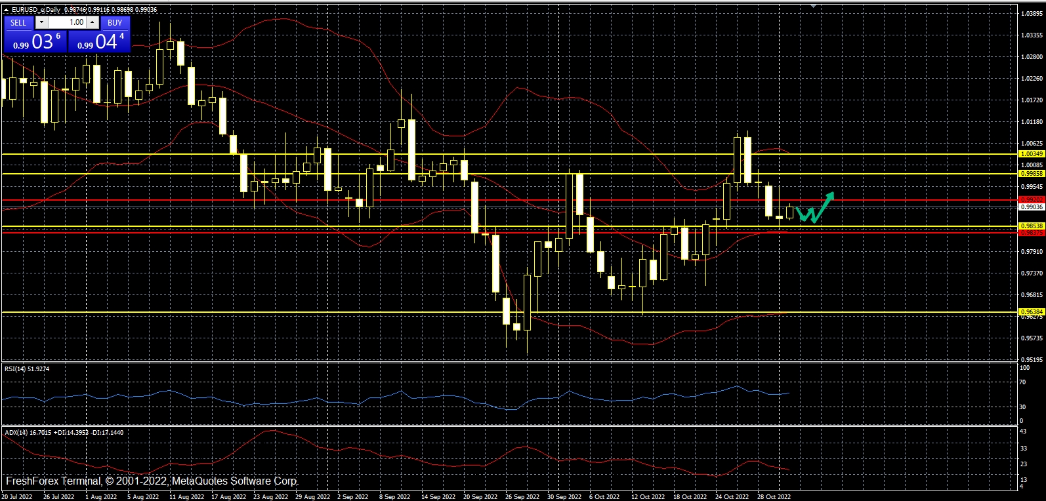Click the SELL button
The width and height of the screenshot is (1046, 501).
tap(18, 22)
